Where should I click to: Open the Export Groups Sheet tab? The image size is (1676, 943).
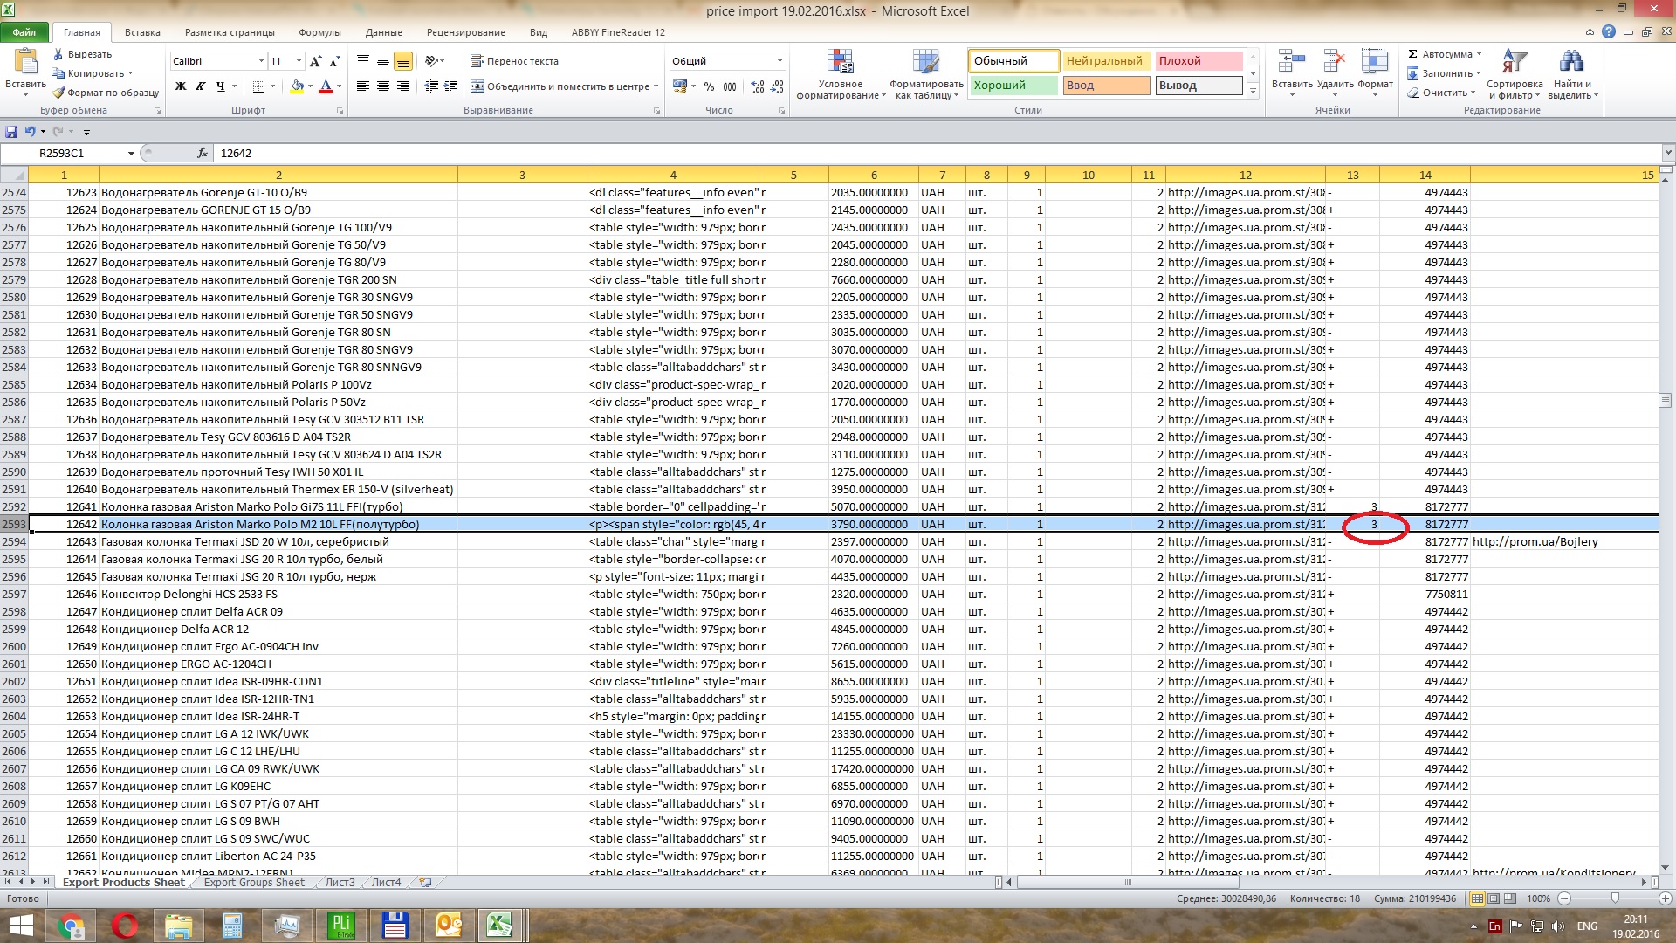point(254,883)
